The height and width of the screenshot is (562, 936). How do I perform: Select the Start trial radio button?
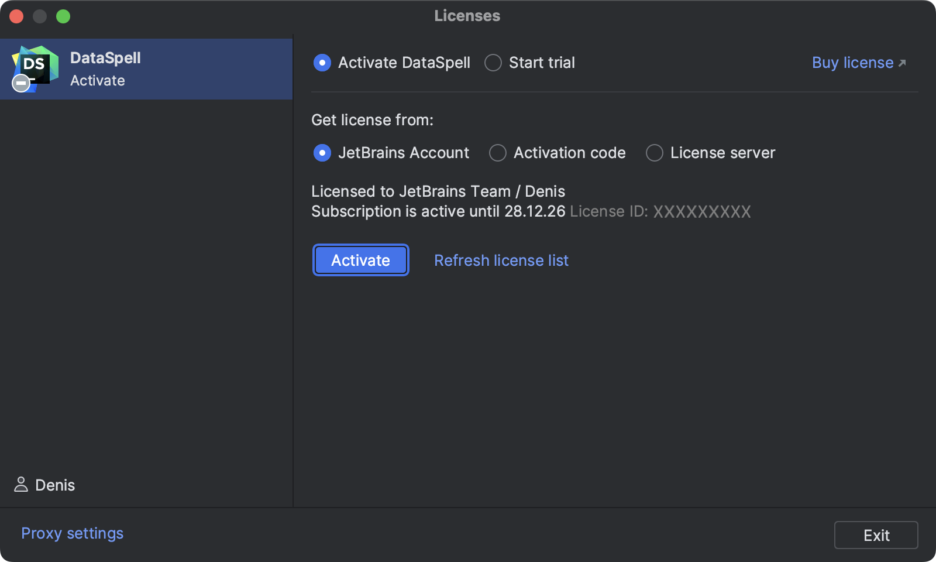tap(493, 63)
